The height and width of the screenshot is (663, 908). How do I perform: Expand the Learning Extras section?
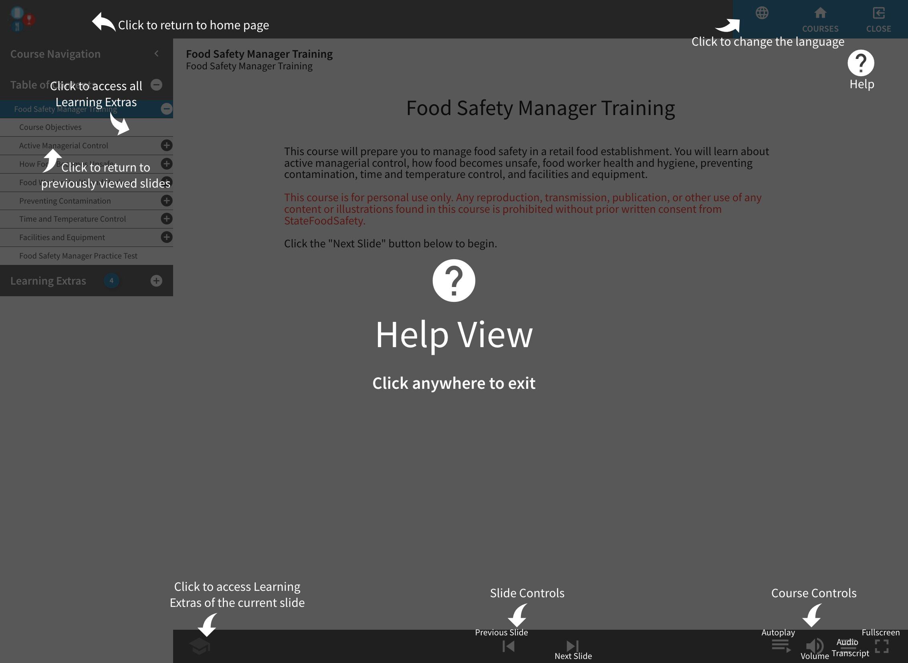[x=157, y=281]
